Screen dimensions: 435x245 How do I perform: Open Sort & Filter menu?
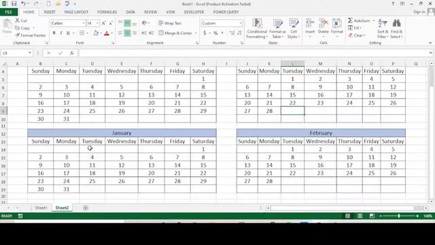(x=383, y=29)
